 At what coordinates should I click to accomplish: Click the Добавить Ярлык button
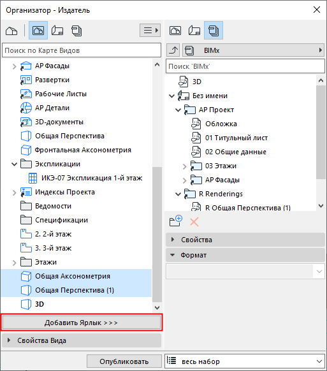click(x=82, y=323)
